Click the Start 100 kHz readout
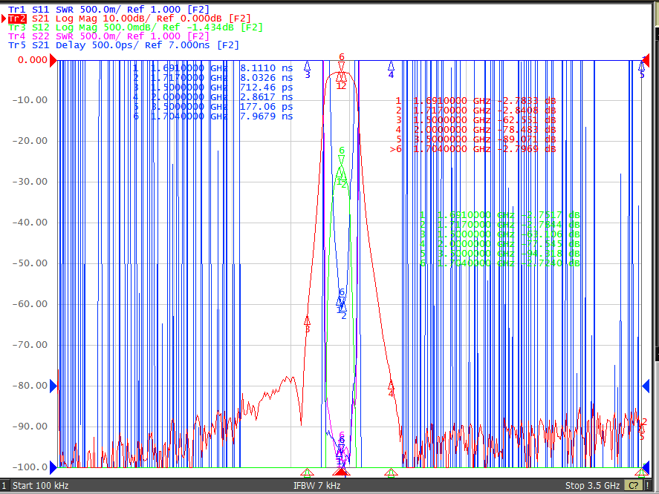This screenshot has height=494, width=659. pyautogui.click(x=40, y=486)
